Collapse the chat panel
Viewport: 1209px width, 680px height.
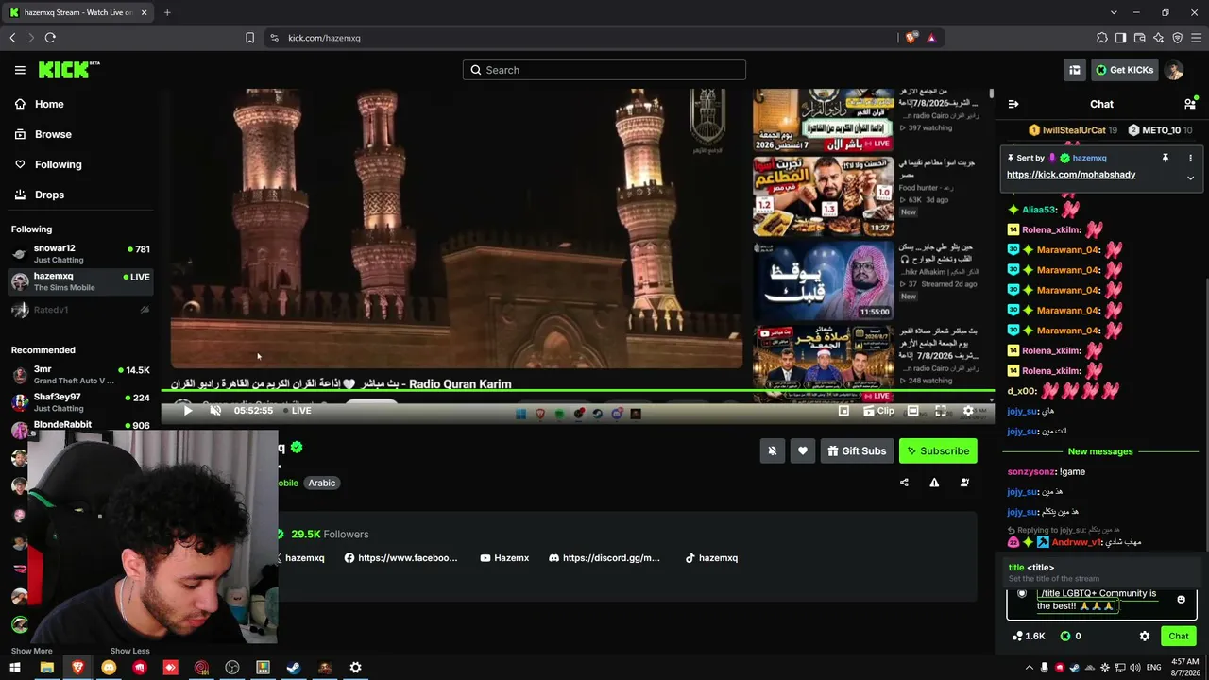point(1013,104)
